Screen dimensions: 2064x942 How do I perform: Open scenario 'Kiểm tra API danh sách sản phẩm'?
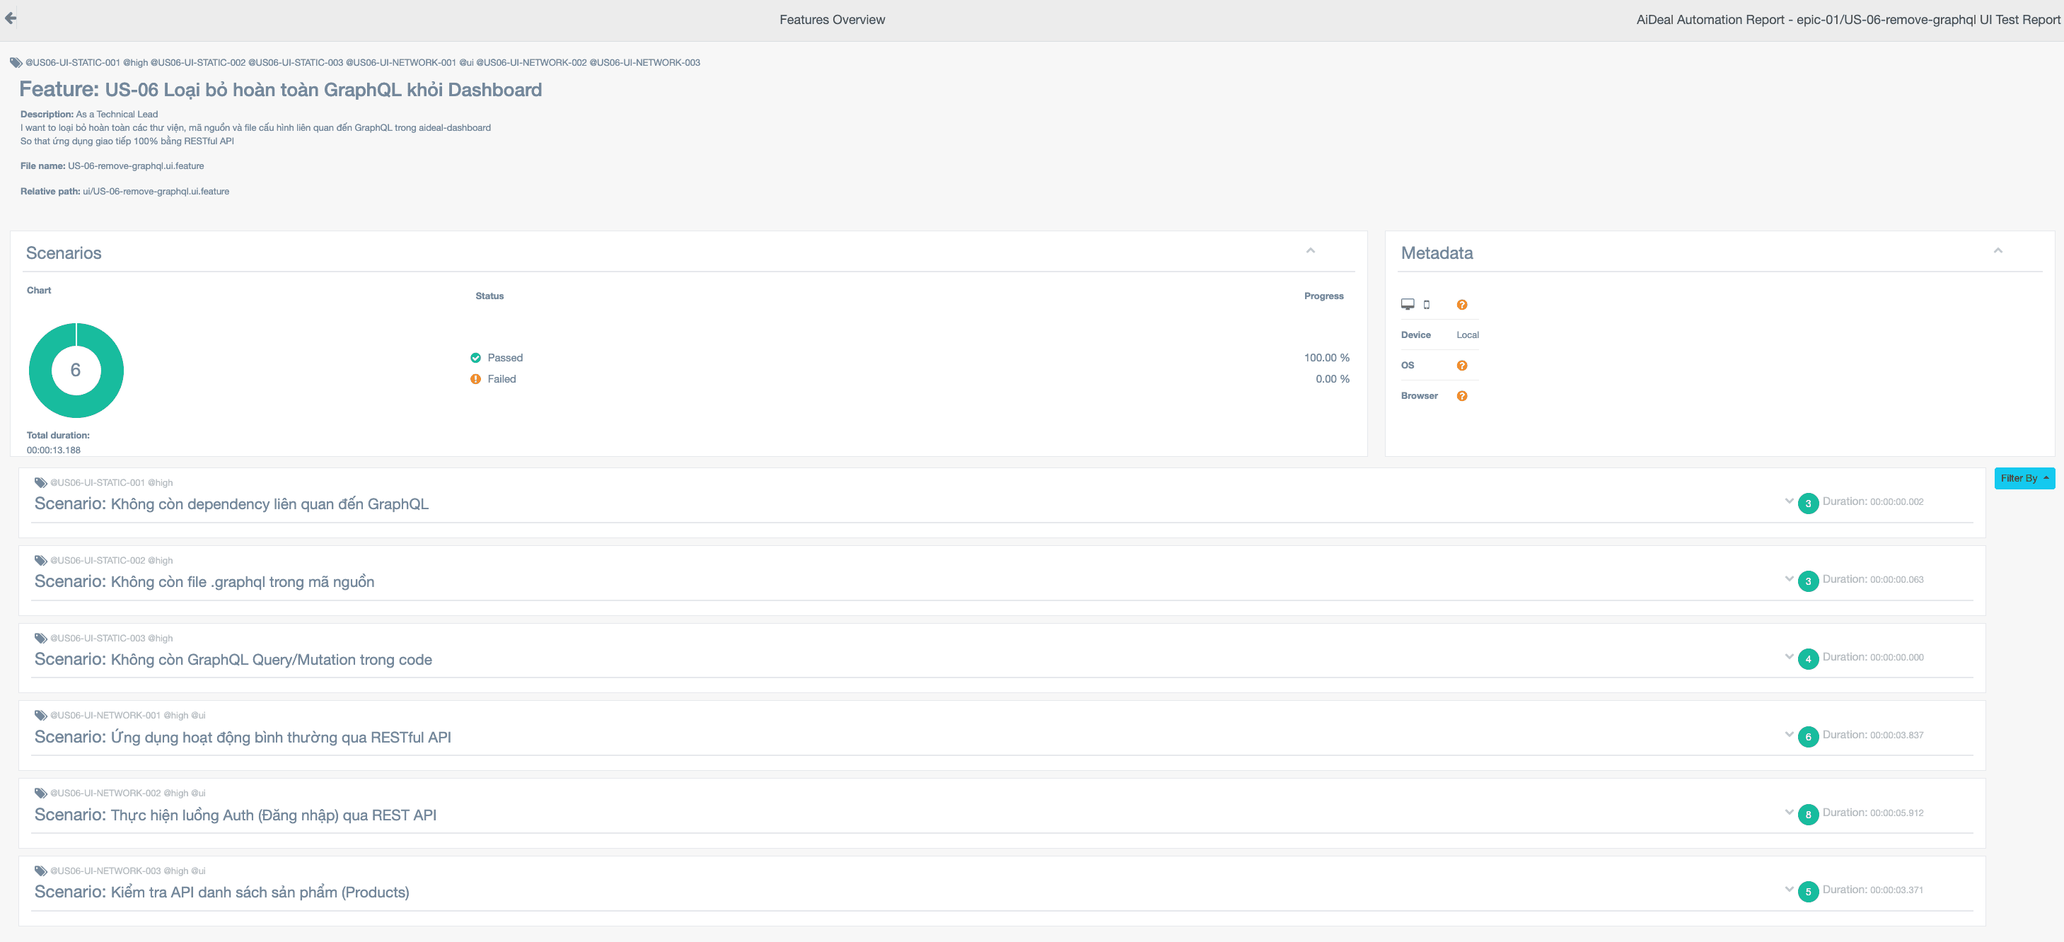pyautogui.click(x=222, y=892)
